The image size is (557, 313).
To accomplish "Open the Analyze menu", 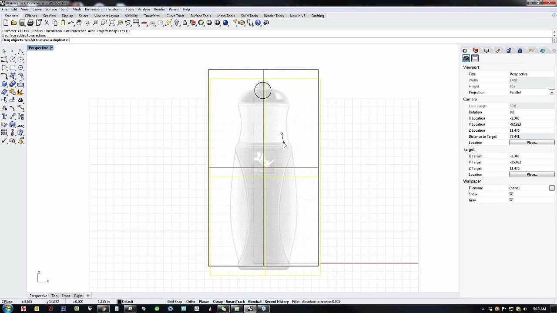I will (x=144, y=9).
